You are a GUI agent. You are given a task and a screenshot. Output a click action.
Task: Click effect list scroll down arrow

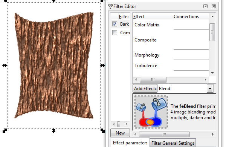coord(212,73)
